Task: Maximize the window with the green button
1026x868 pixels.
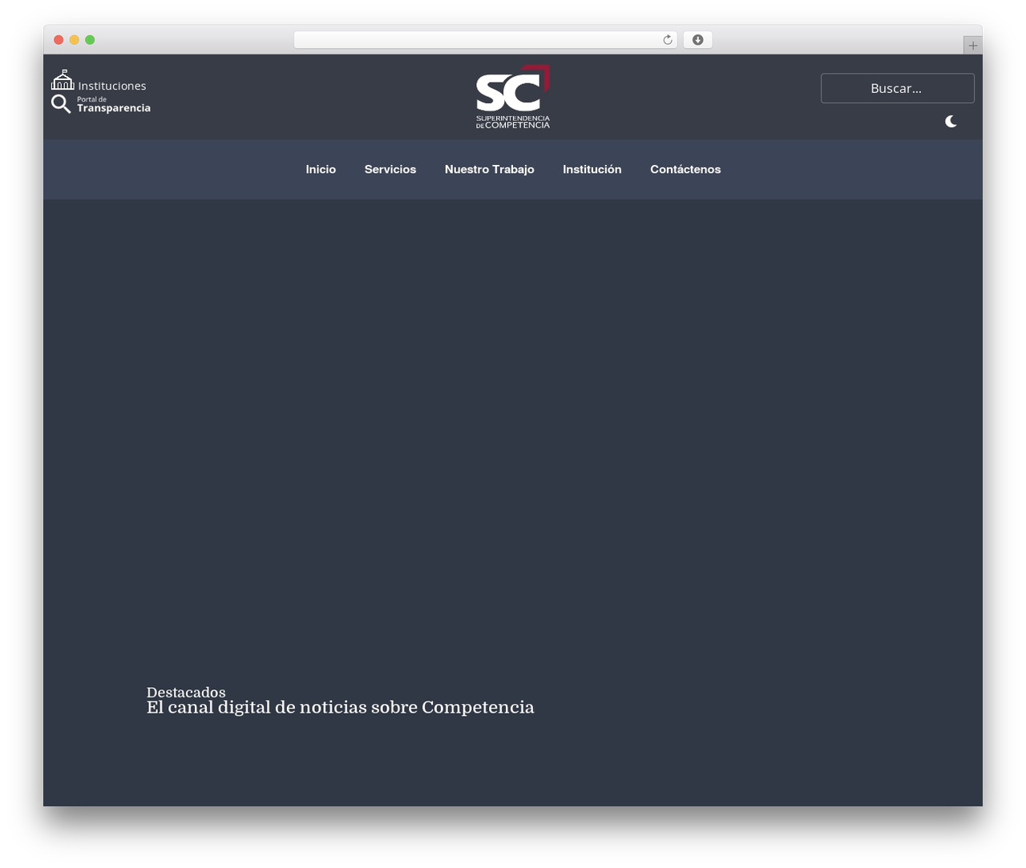Action: click(x=90, y=40)
